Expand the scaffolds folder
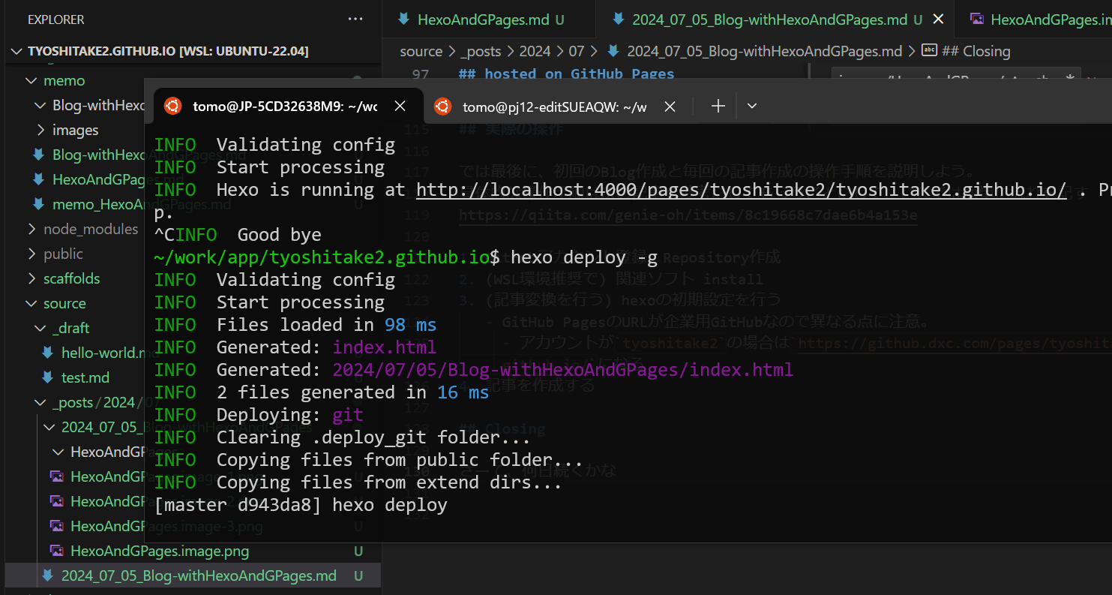Screen dimensions: 1112x595 click(x=71, y=278)
